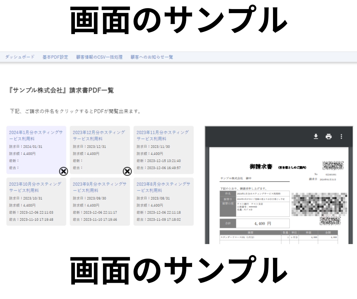Click 請求日：2023/10/31 text
Image resolution: width=357 pixels, height=299 pixels.
point(26,198)
